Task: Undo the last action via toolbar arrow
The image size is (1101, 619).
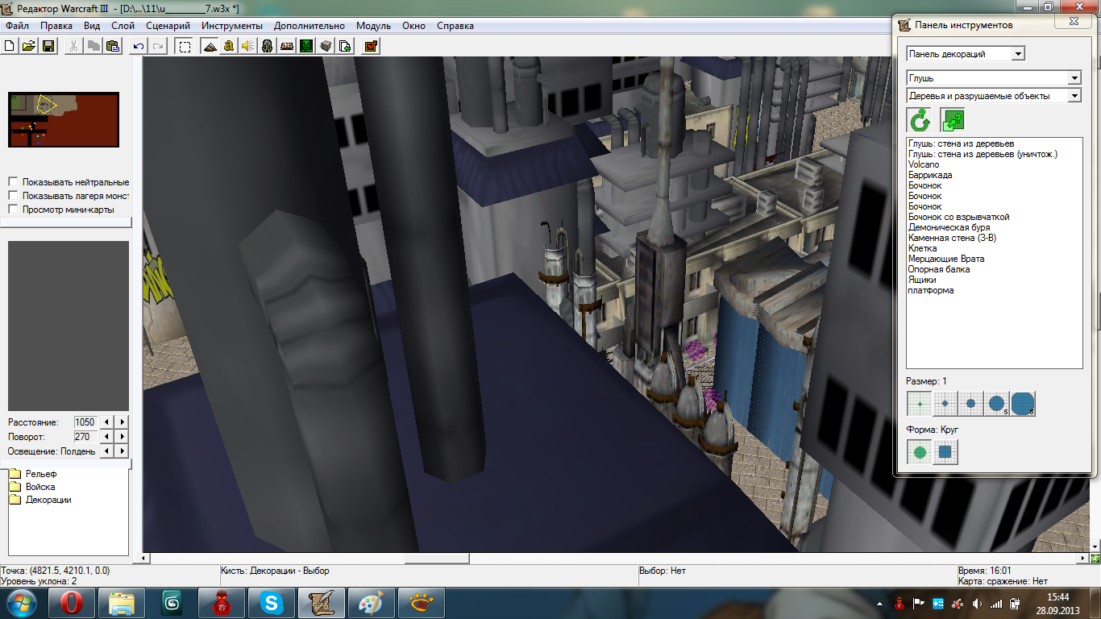Action: tap(139, 46)
